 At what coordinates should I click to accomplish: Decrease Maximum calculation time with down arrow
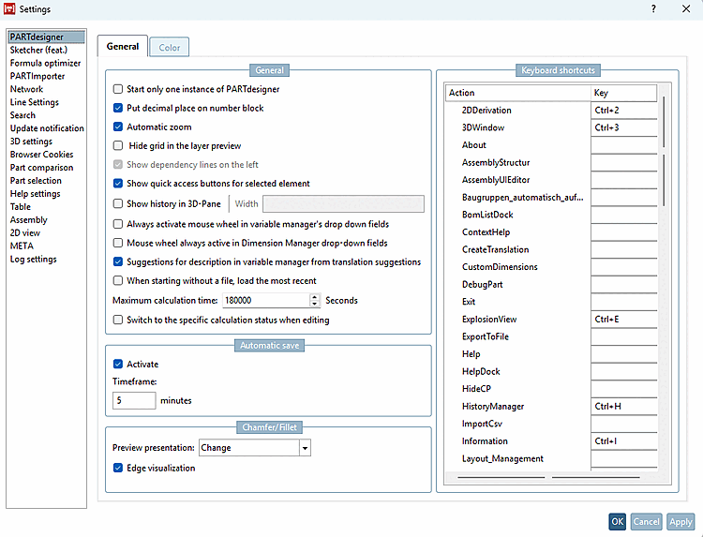[315, 304]
